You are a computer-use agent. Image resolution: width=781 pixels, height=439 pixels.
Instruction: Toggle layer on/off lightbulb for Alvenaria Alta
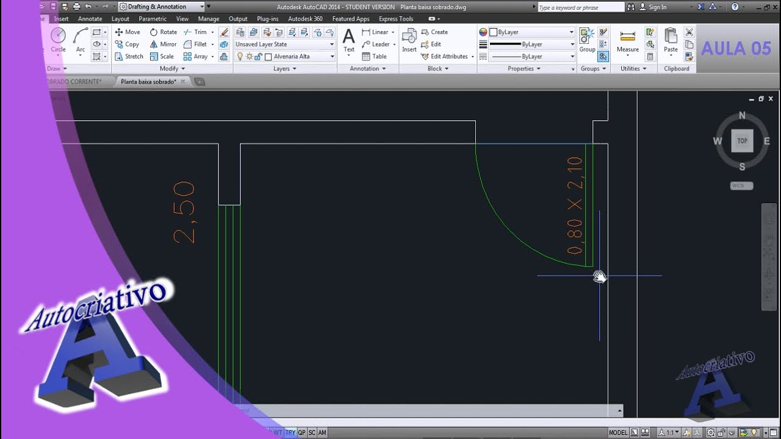240,56
